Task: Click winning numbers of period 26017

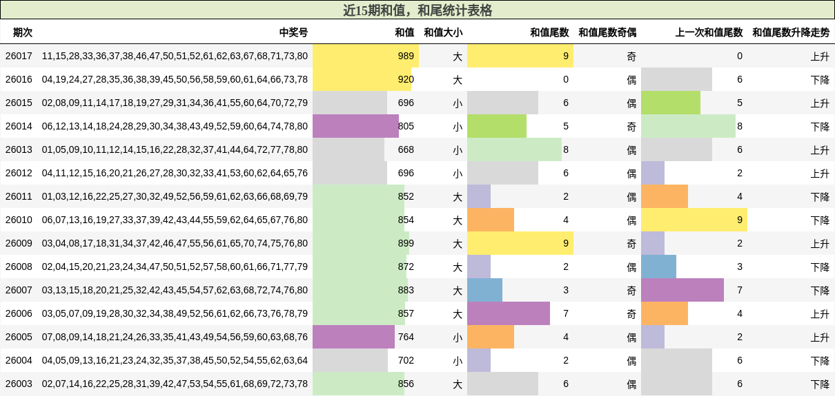Action: pos(175,56)
